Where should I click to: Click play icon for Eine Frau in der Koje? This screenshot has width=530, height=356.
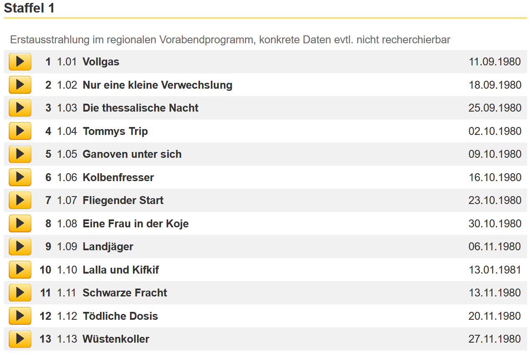coord(20,224)
